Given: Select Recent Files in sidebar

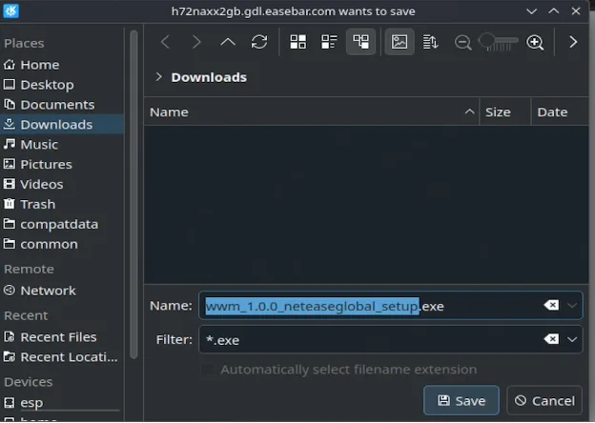Looking at the screenshot, I should (58, 336).
